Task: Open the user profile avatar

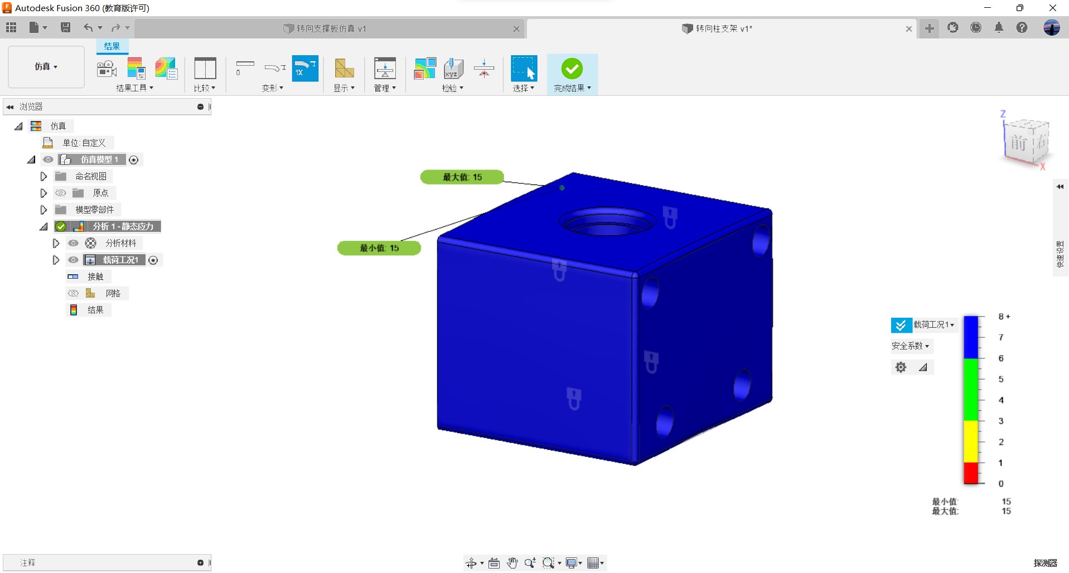Action: click(1052, 28)
